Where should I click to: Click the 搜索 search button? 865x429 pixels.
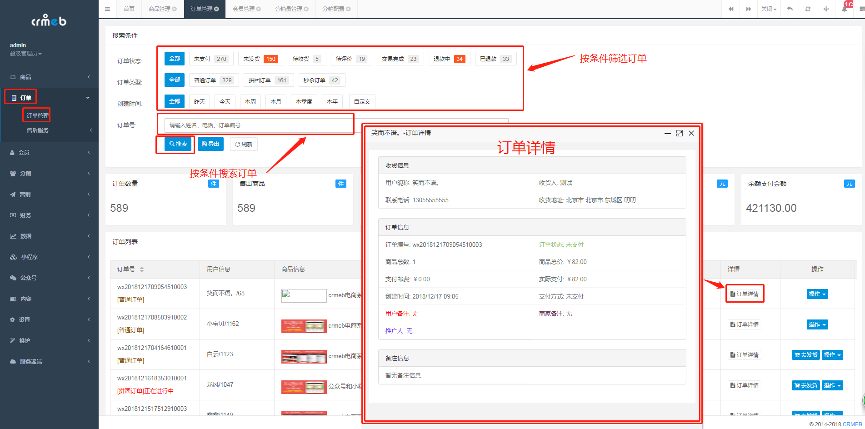(x=178, y=144)
